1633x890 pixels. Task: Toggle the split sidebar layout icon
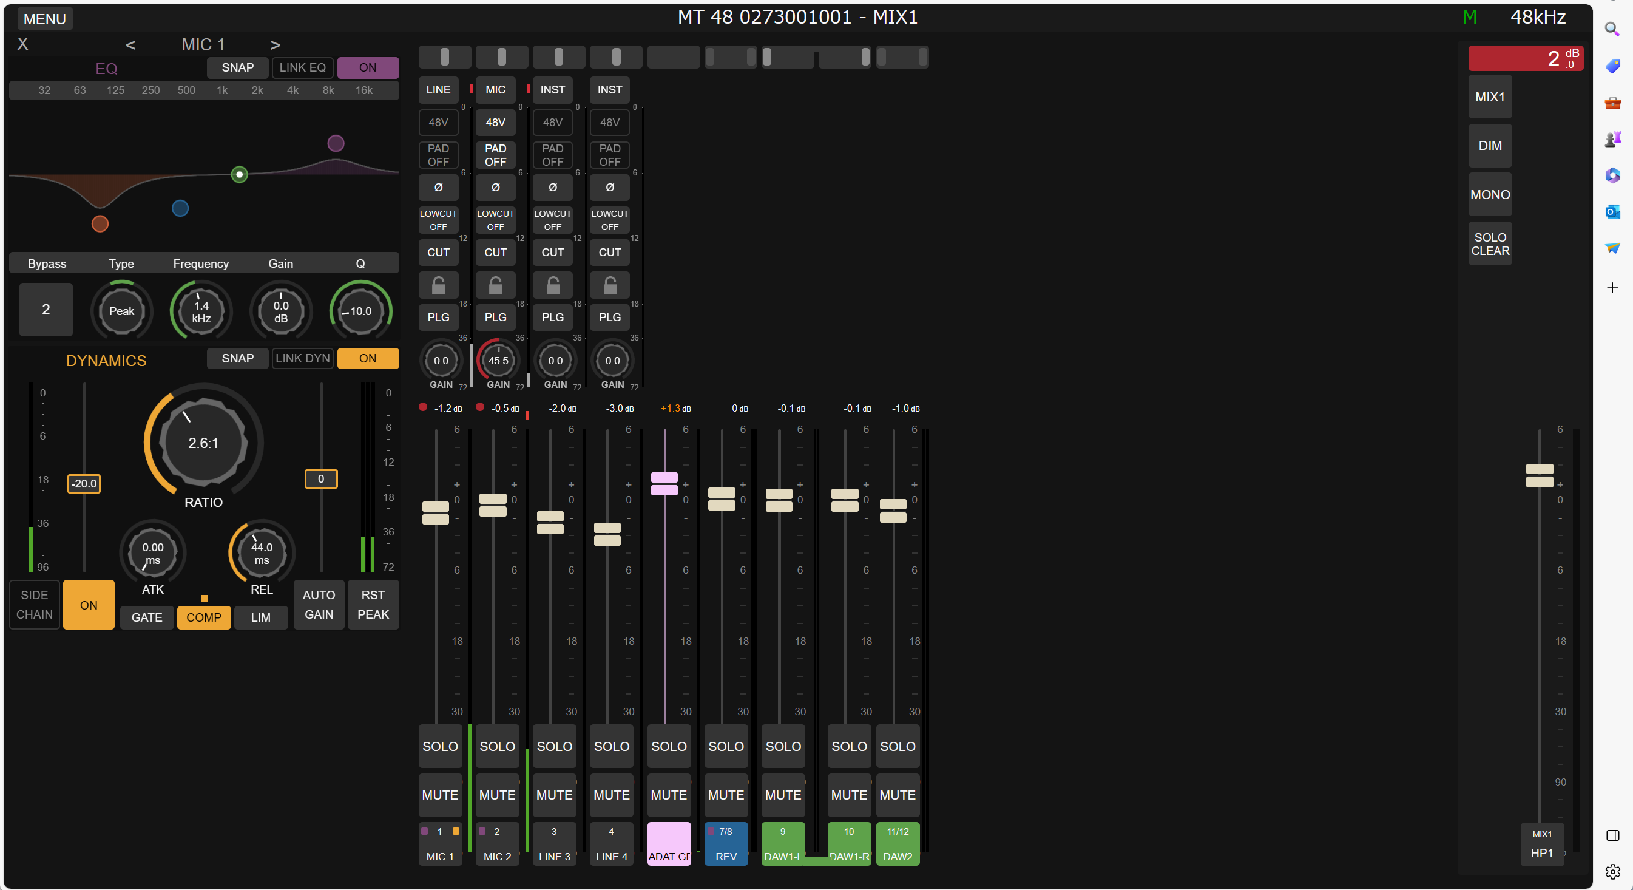[1612, 835]
